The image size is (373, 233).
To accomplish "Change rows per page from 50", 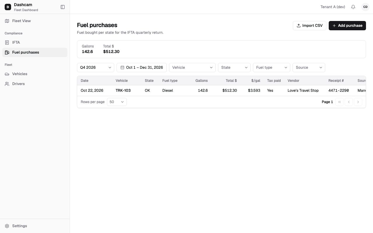I will tap(117, 102).
